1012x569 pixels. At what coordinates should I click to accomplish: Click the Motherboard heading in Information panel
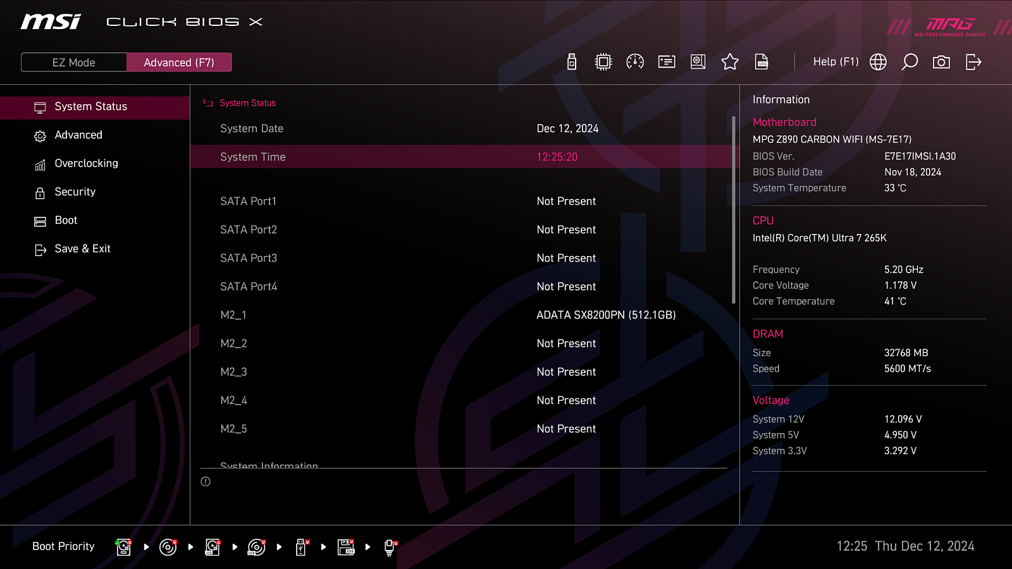tap(784, 123)
